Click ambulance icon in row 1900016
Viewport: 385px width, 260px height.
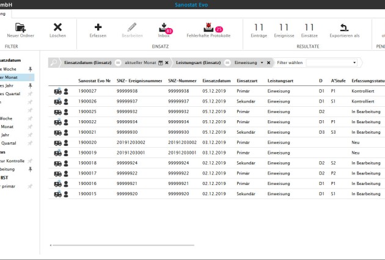(x=58, y=184)
